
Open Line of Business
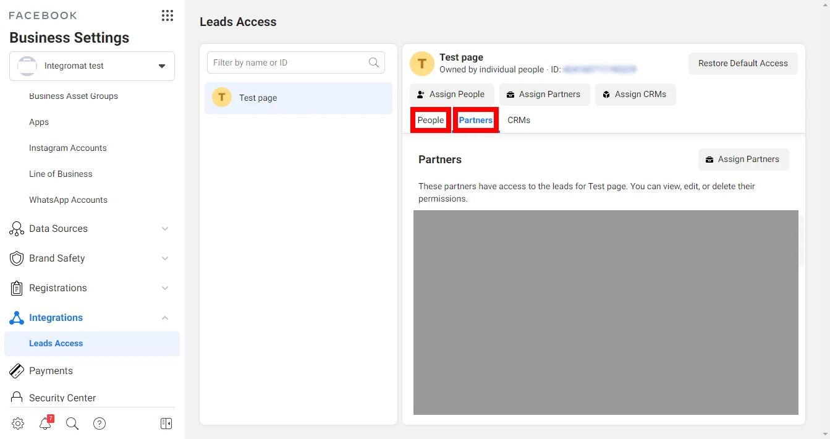[61, 174]
